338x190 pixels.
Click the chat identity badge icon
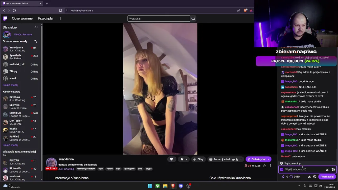[282, 169]
